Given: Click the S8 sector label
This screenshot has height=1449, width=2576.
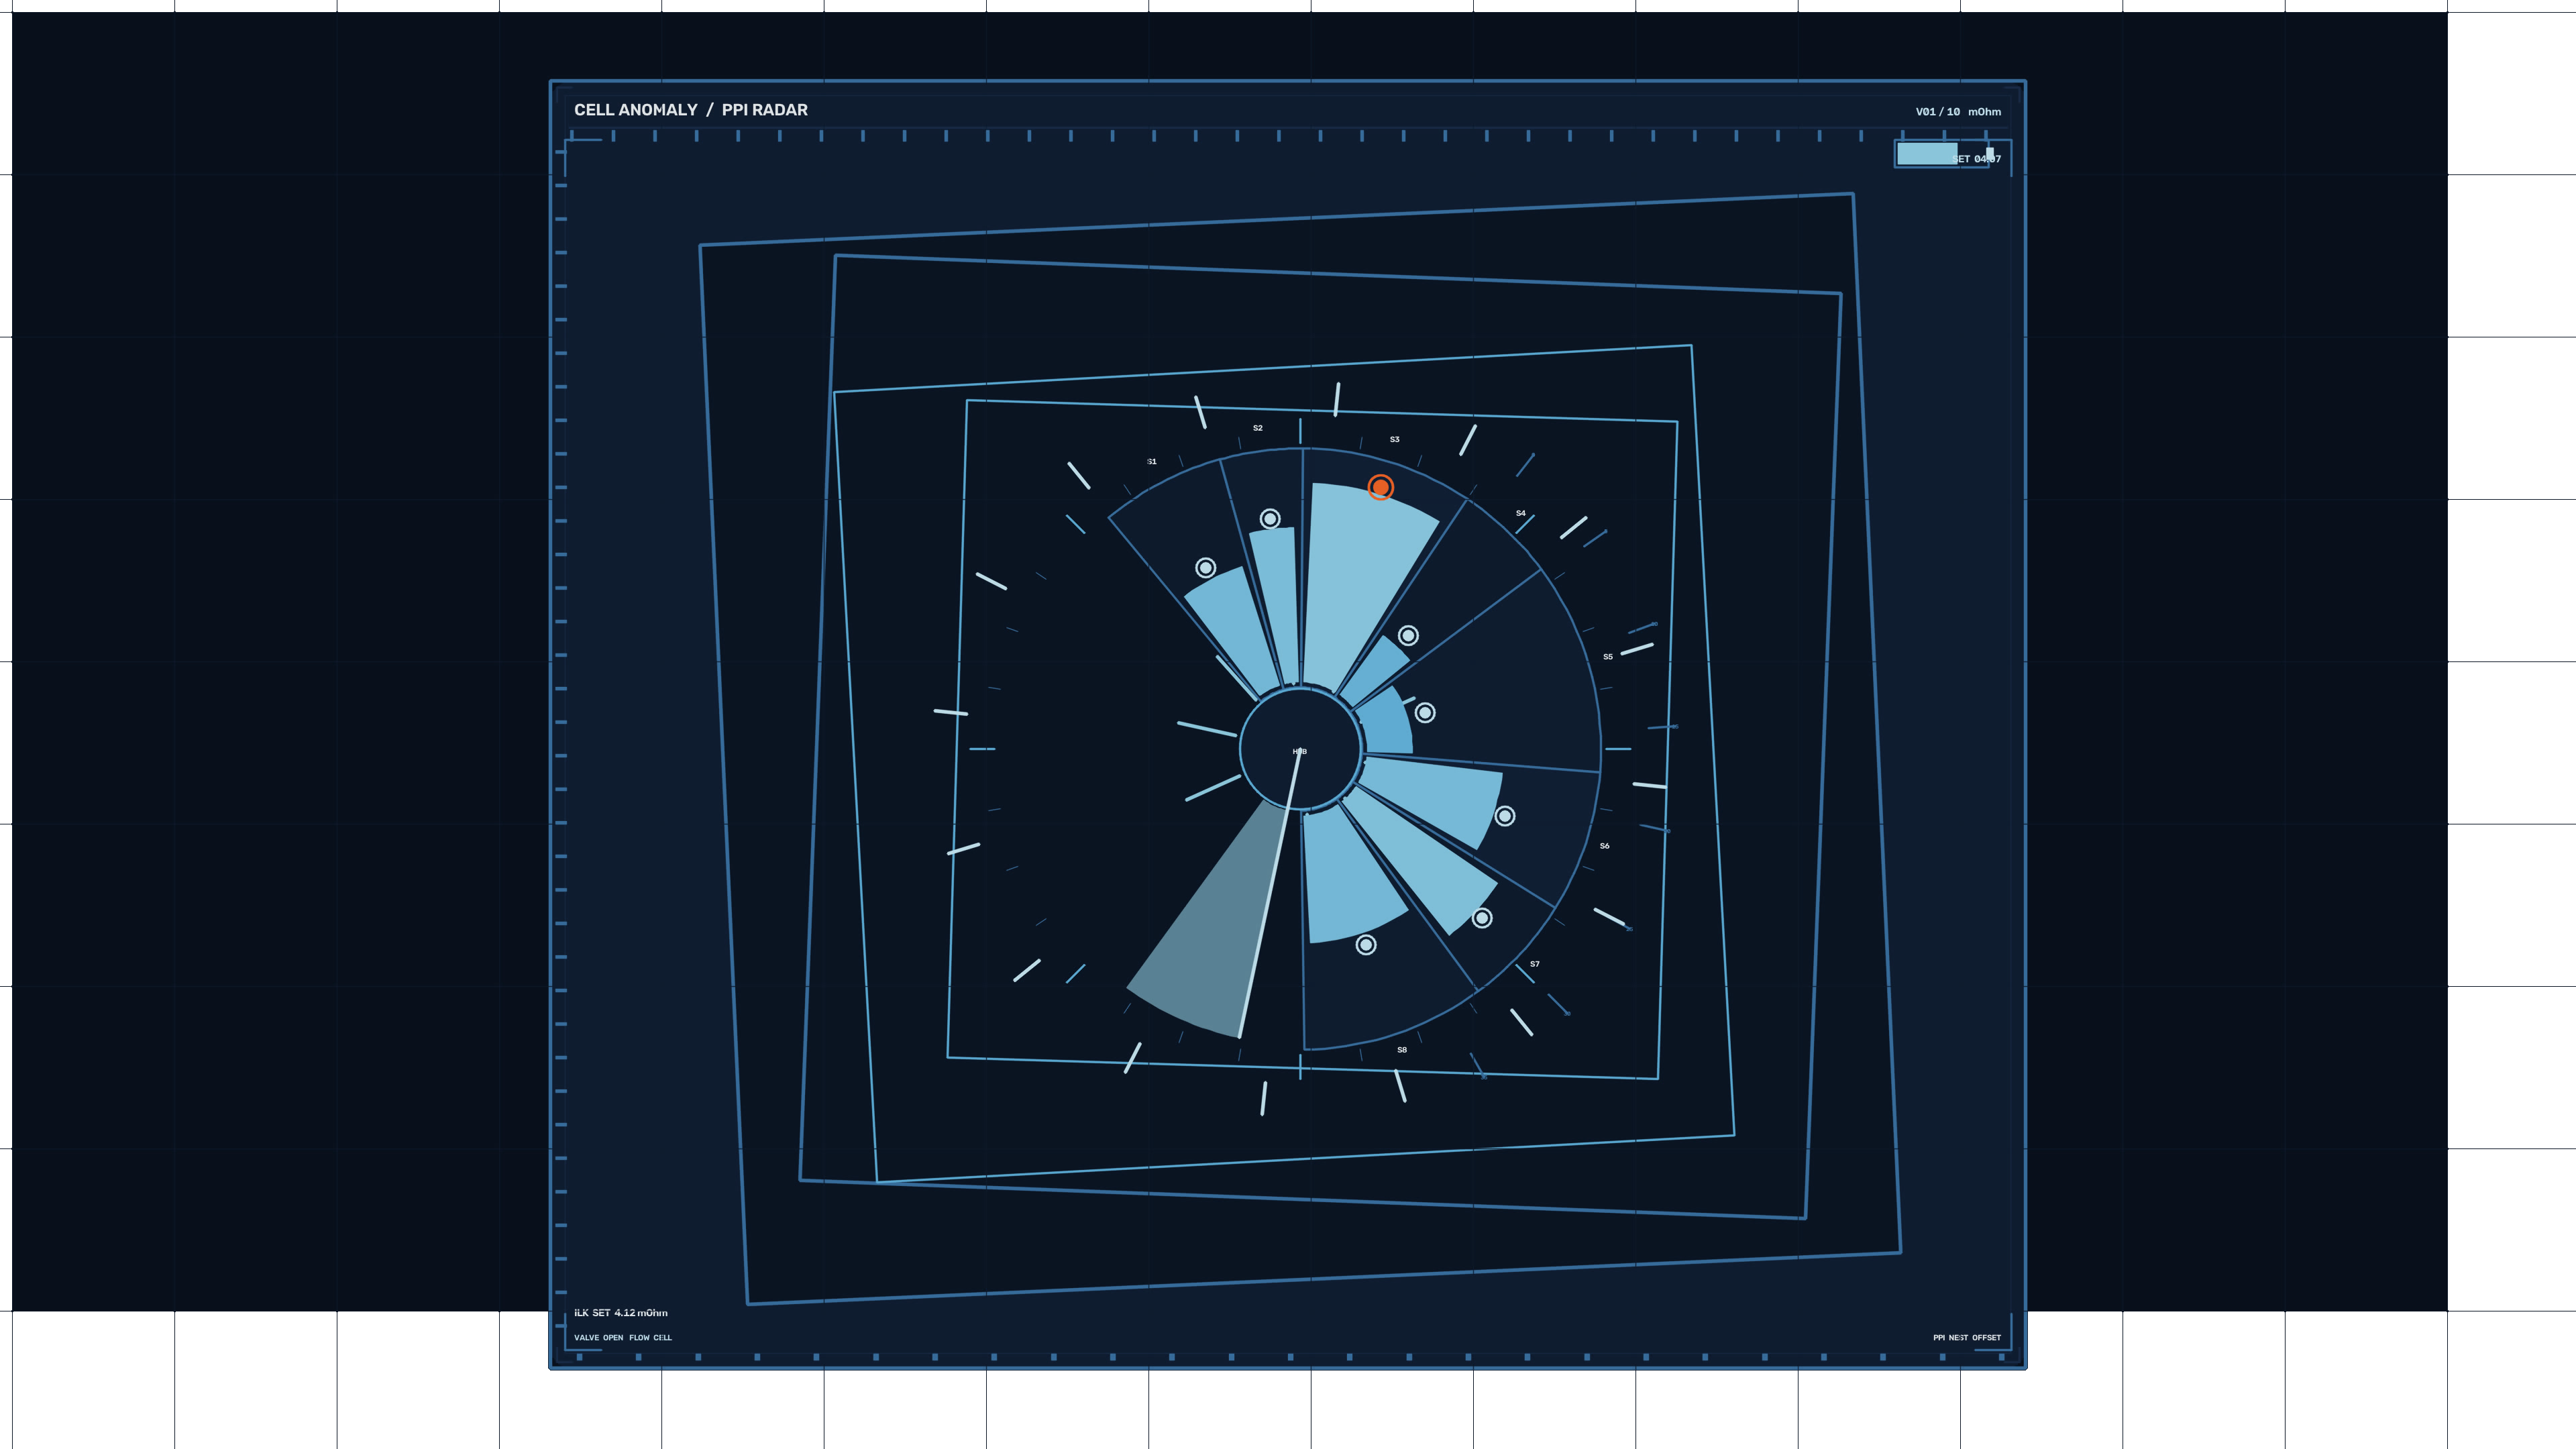Looking at the screenshot, I should pyautogui.click(x=1402, y=1050).
